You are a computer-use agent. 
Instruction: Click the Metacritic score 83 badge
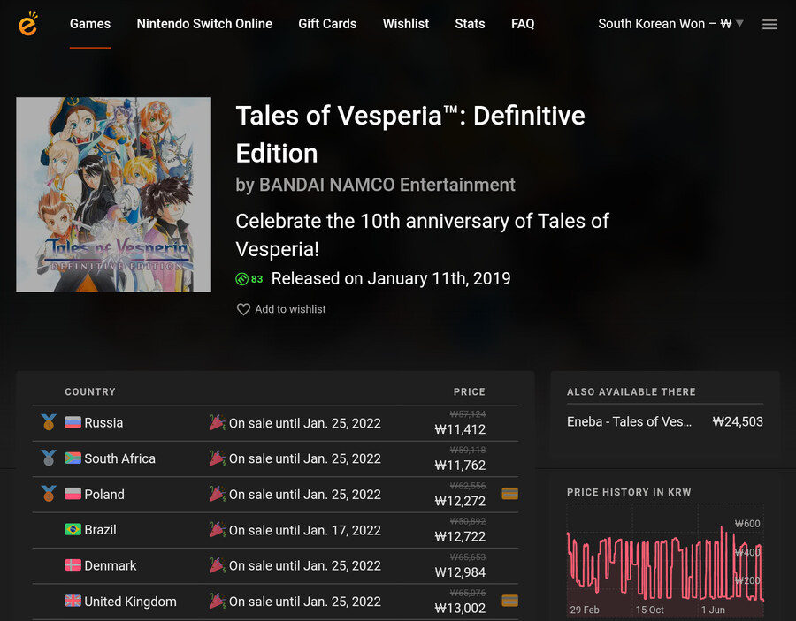[249, 279]
